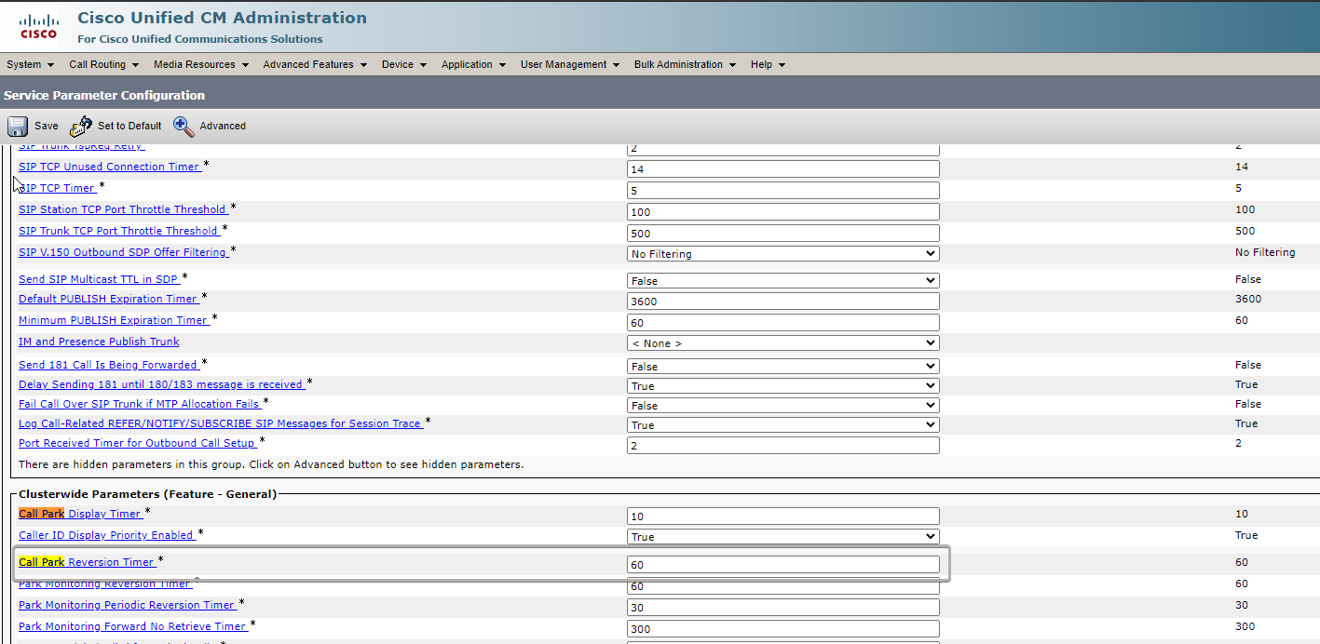Click the Advanced magnifier icon
This screenshot has height=644, width=1320.
(x=184, y=127)
